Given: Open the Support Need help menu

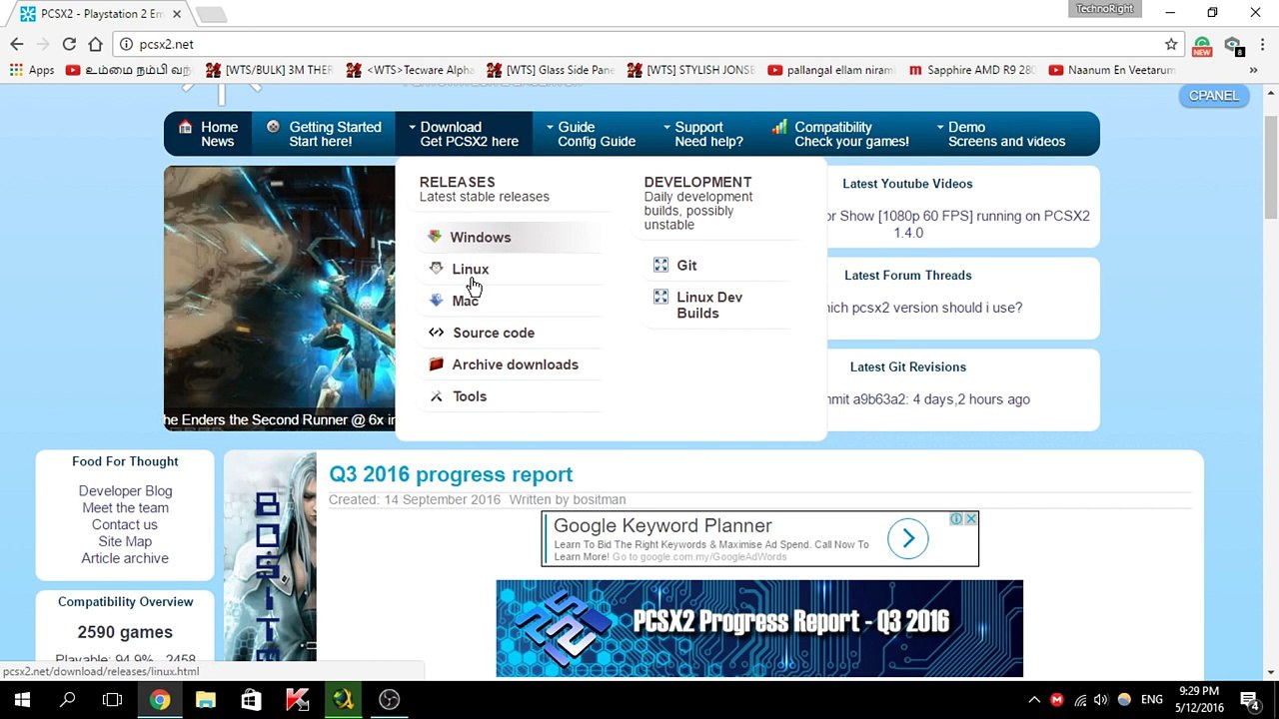Looking at the screenshot, I should tap(703, 134).
